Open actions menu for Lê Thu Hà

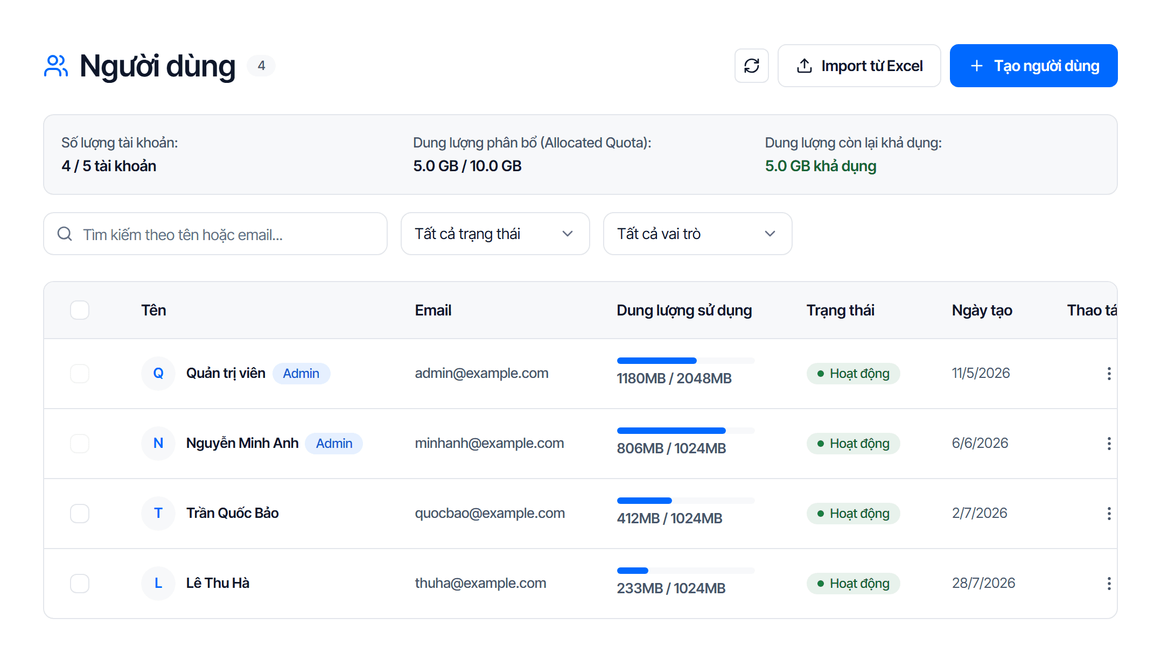pyautogui.click(x=1109, y=584)
